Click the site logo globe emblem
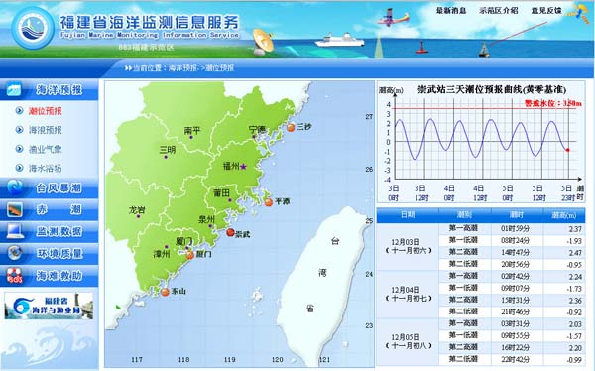This screenshot has height=371, width=595. 34,28
